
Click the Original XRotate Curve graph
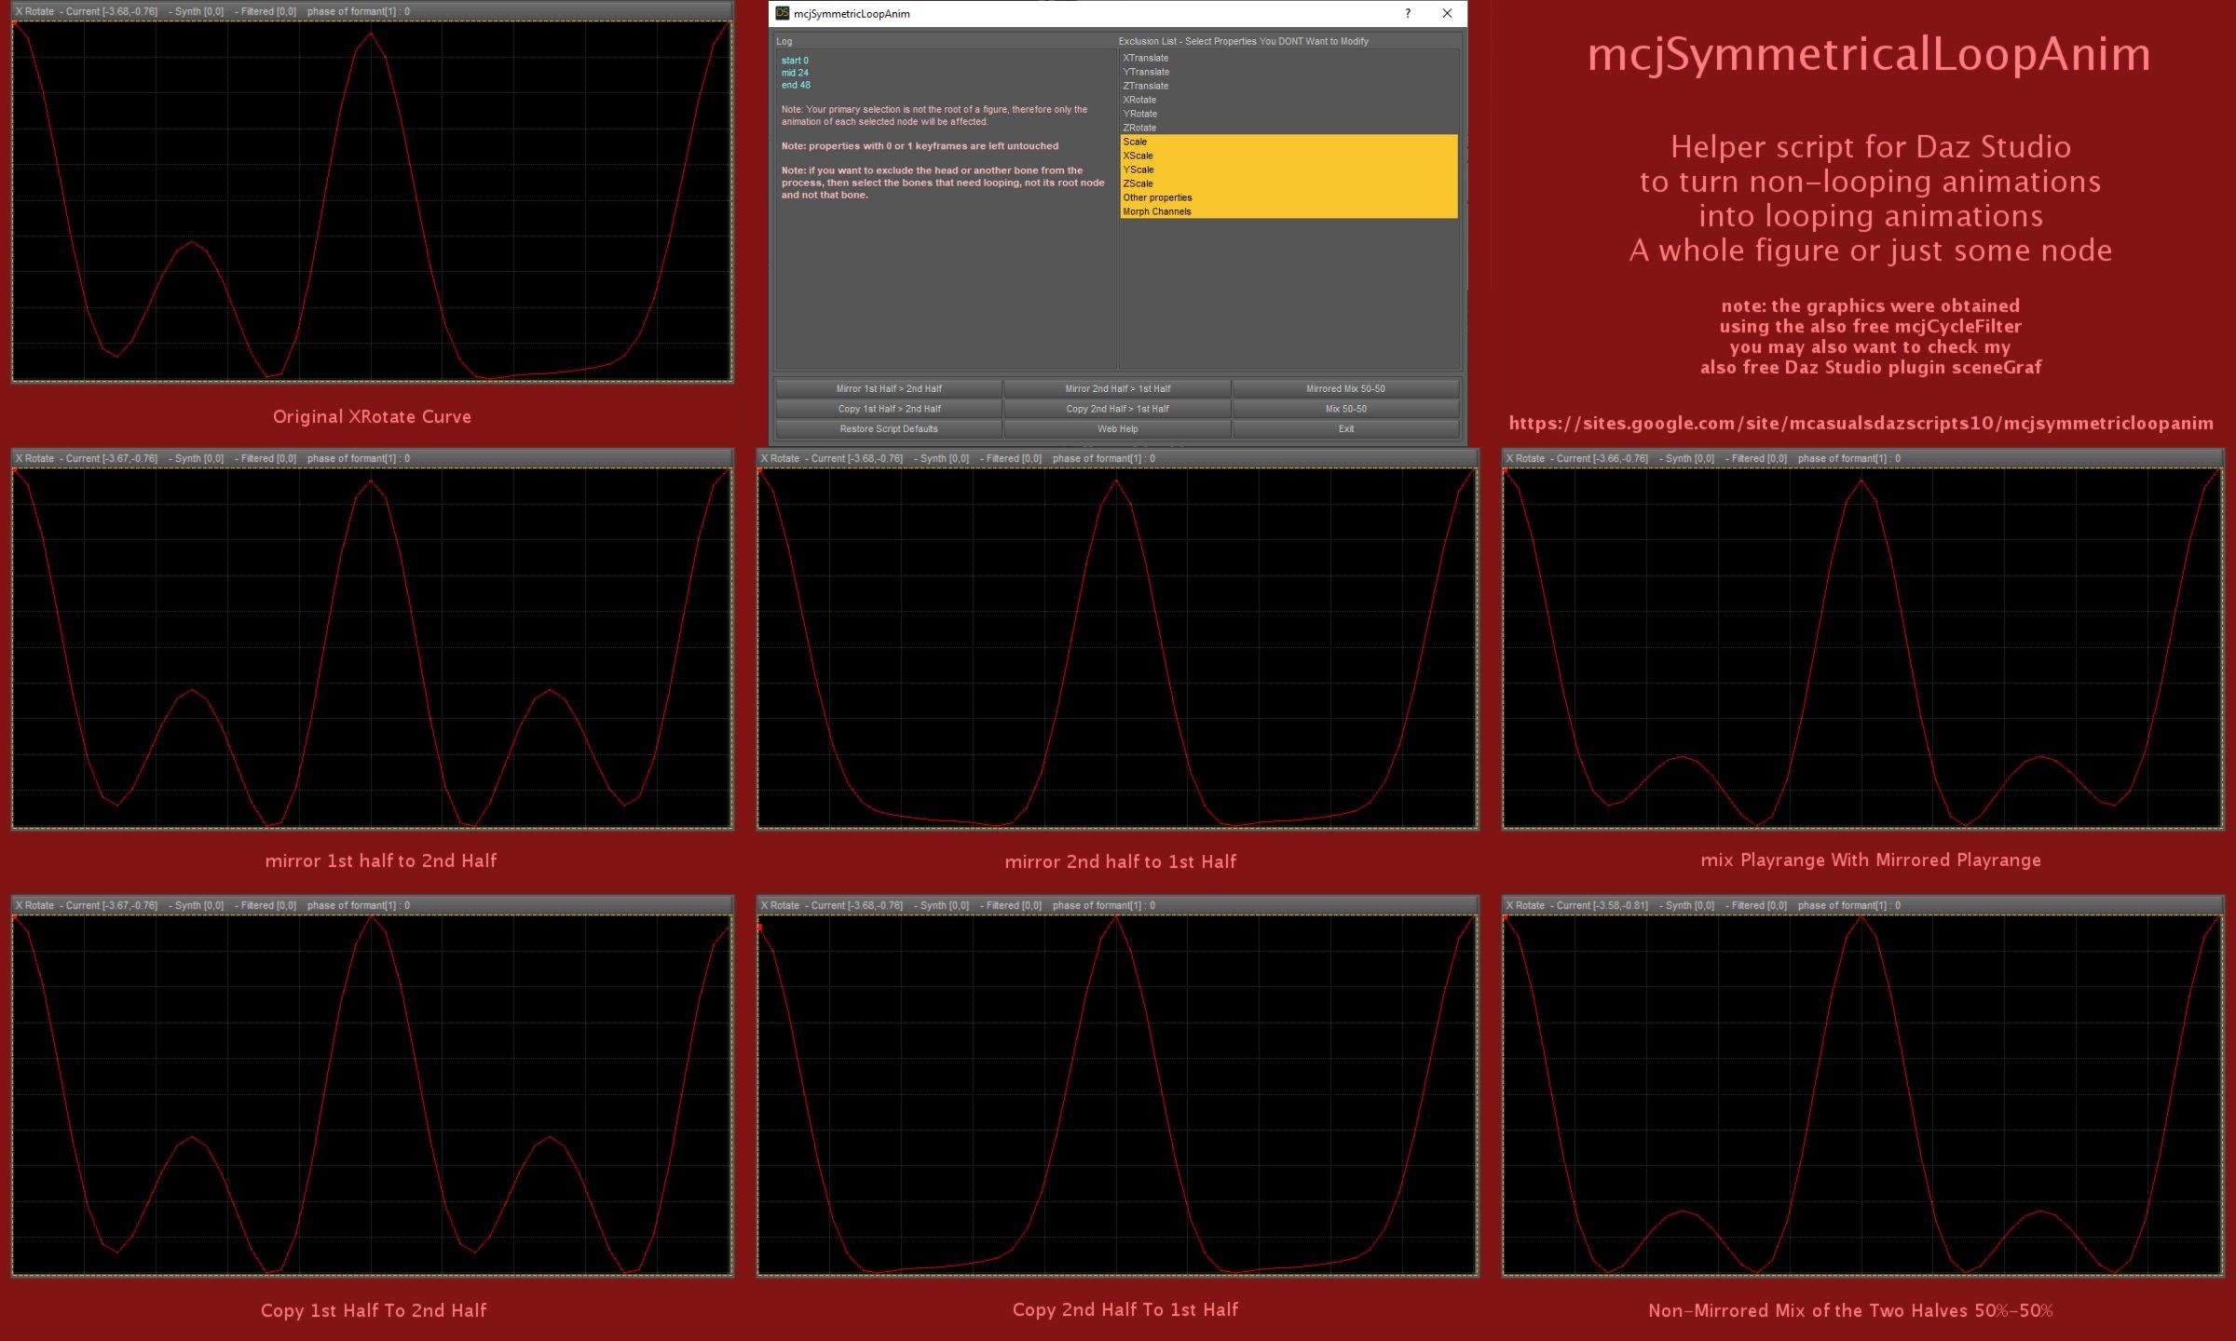pos(372,200)
